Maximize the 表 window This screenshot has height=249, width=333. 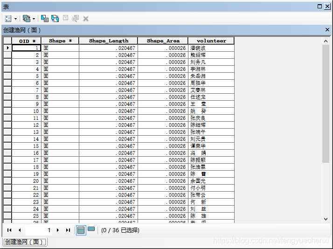click(319, 7)
